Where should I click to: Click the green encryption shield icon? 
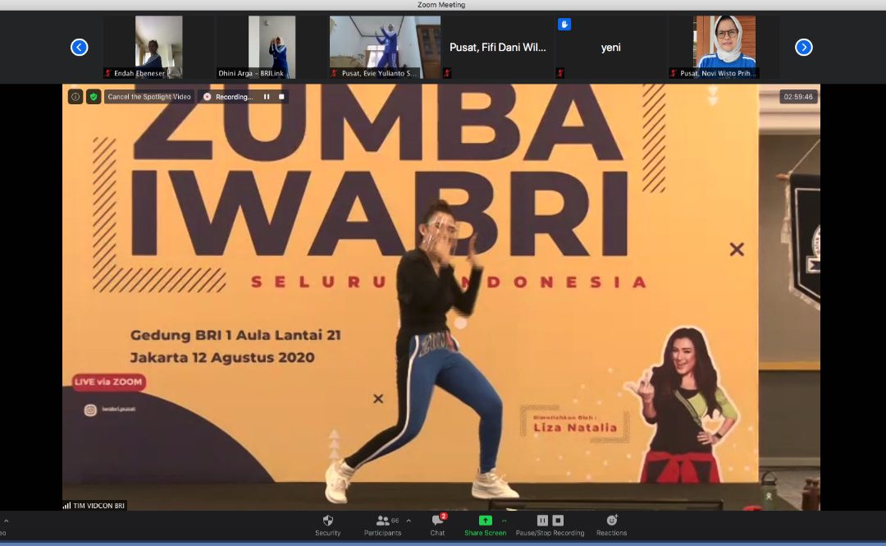(94, 97)
